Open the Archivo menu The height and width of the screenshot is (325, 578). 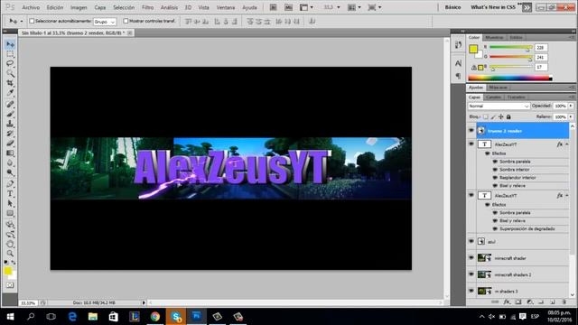click(x=31, y=7)
